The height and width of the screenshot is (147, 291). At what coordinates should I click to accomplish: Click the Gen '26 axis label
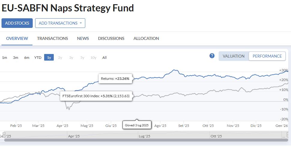281,126
